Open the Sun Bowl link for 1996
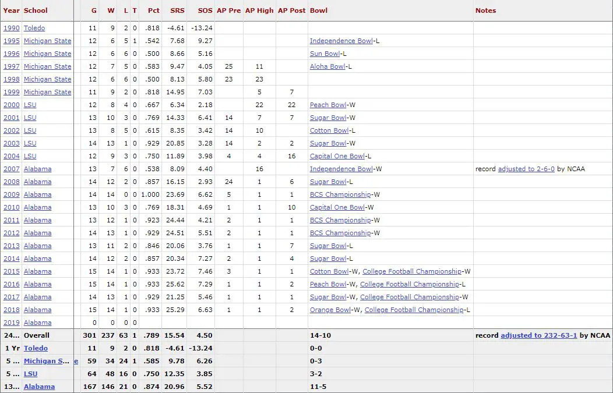Screen dimensions: 613x393 coord(325,54)
